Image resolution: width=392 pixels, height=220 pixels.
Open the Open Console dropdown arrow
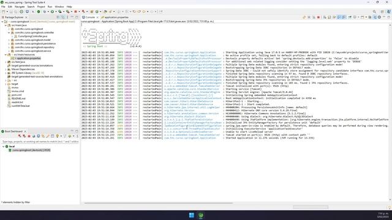366,17
